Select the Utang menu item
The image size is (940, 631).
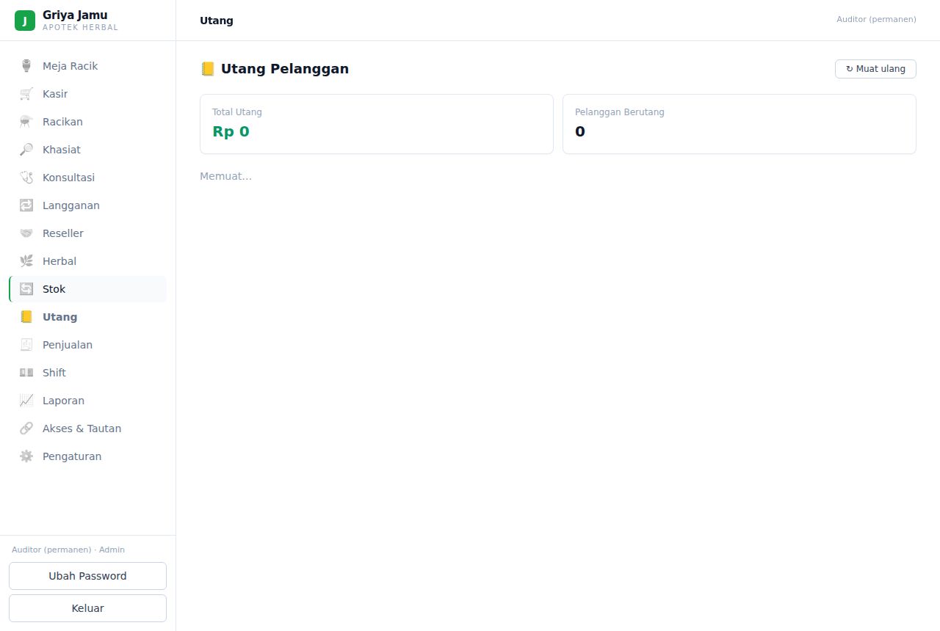[x=87, y=317]
